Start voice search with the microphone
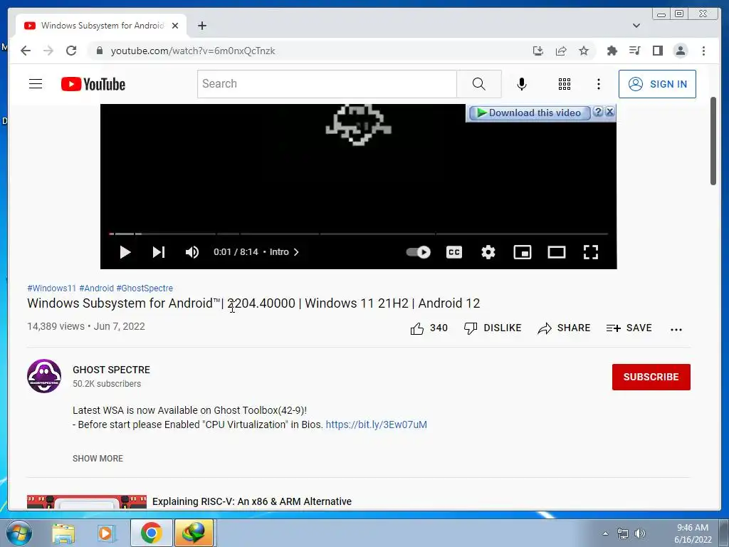The height and width of the screenshot is (547, 729). (522, 84)
